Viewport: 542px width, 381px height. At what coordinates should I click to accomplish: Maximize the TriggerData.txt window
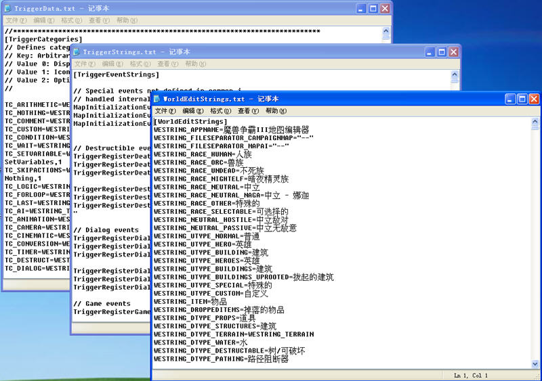coord(373,9)
